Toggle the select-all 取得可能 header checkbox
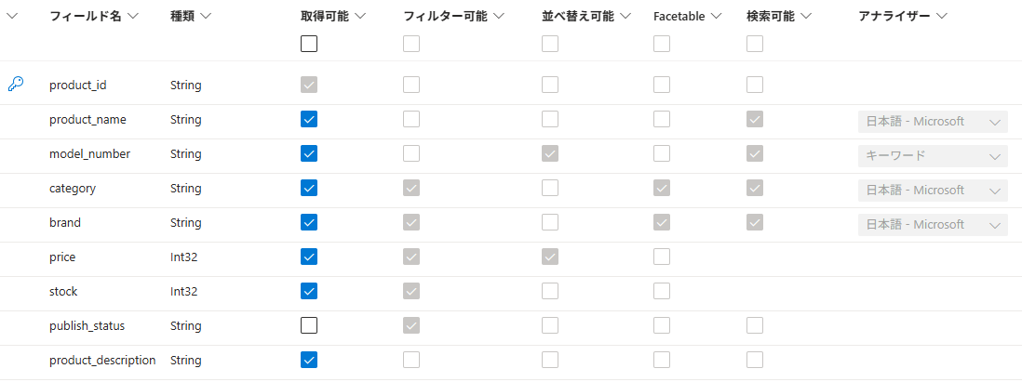This screenshot has width=1022, height=382. (x=309, y=44)
